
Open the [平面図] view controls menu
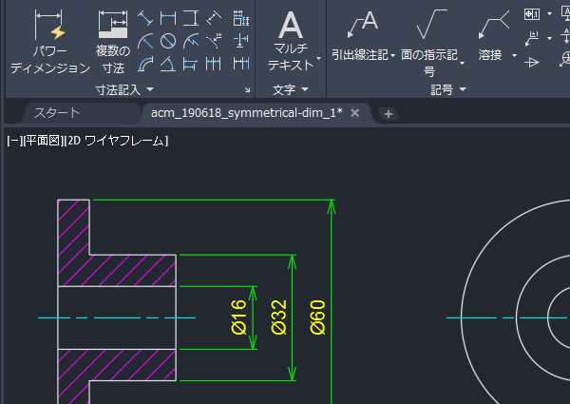click(x=44, y=141)
